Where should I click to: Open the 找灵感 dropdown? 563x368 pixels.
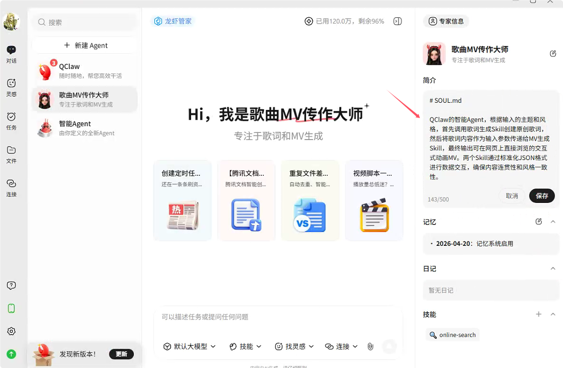[294, 347]
